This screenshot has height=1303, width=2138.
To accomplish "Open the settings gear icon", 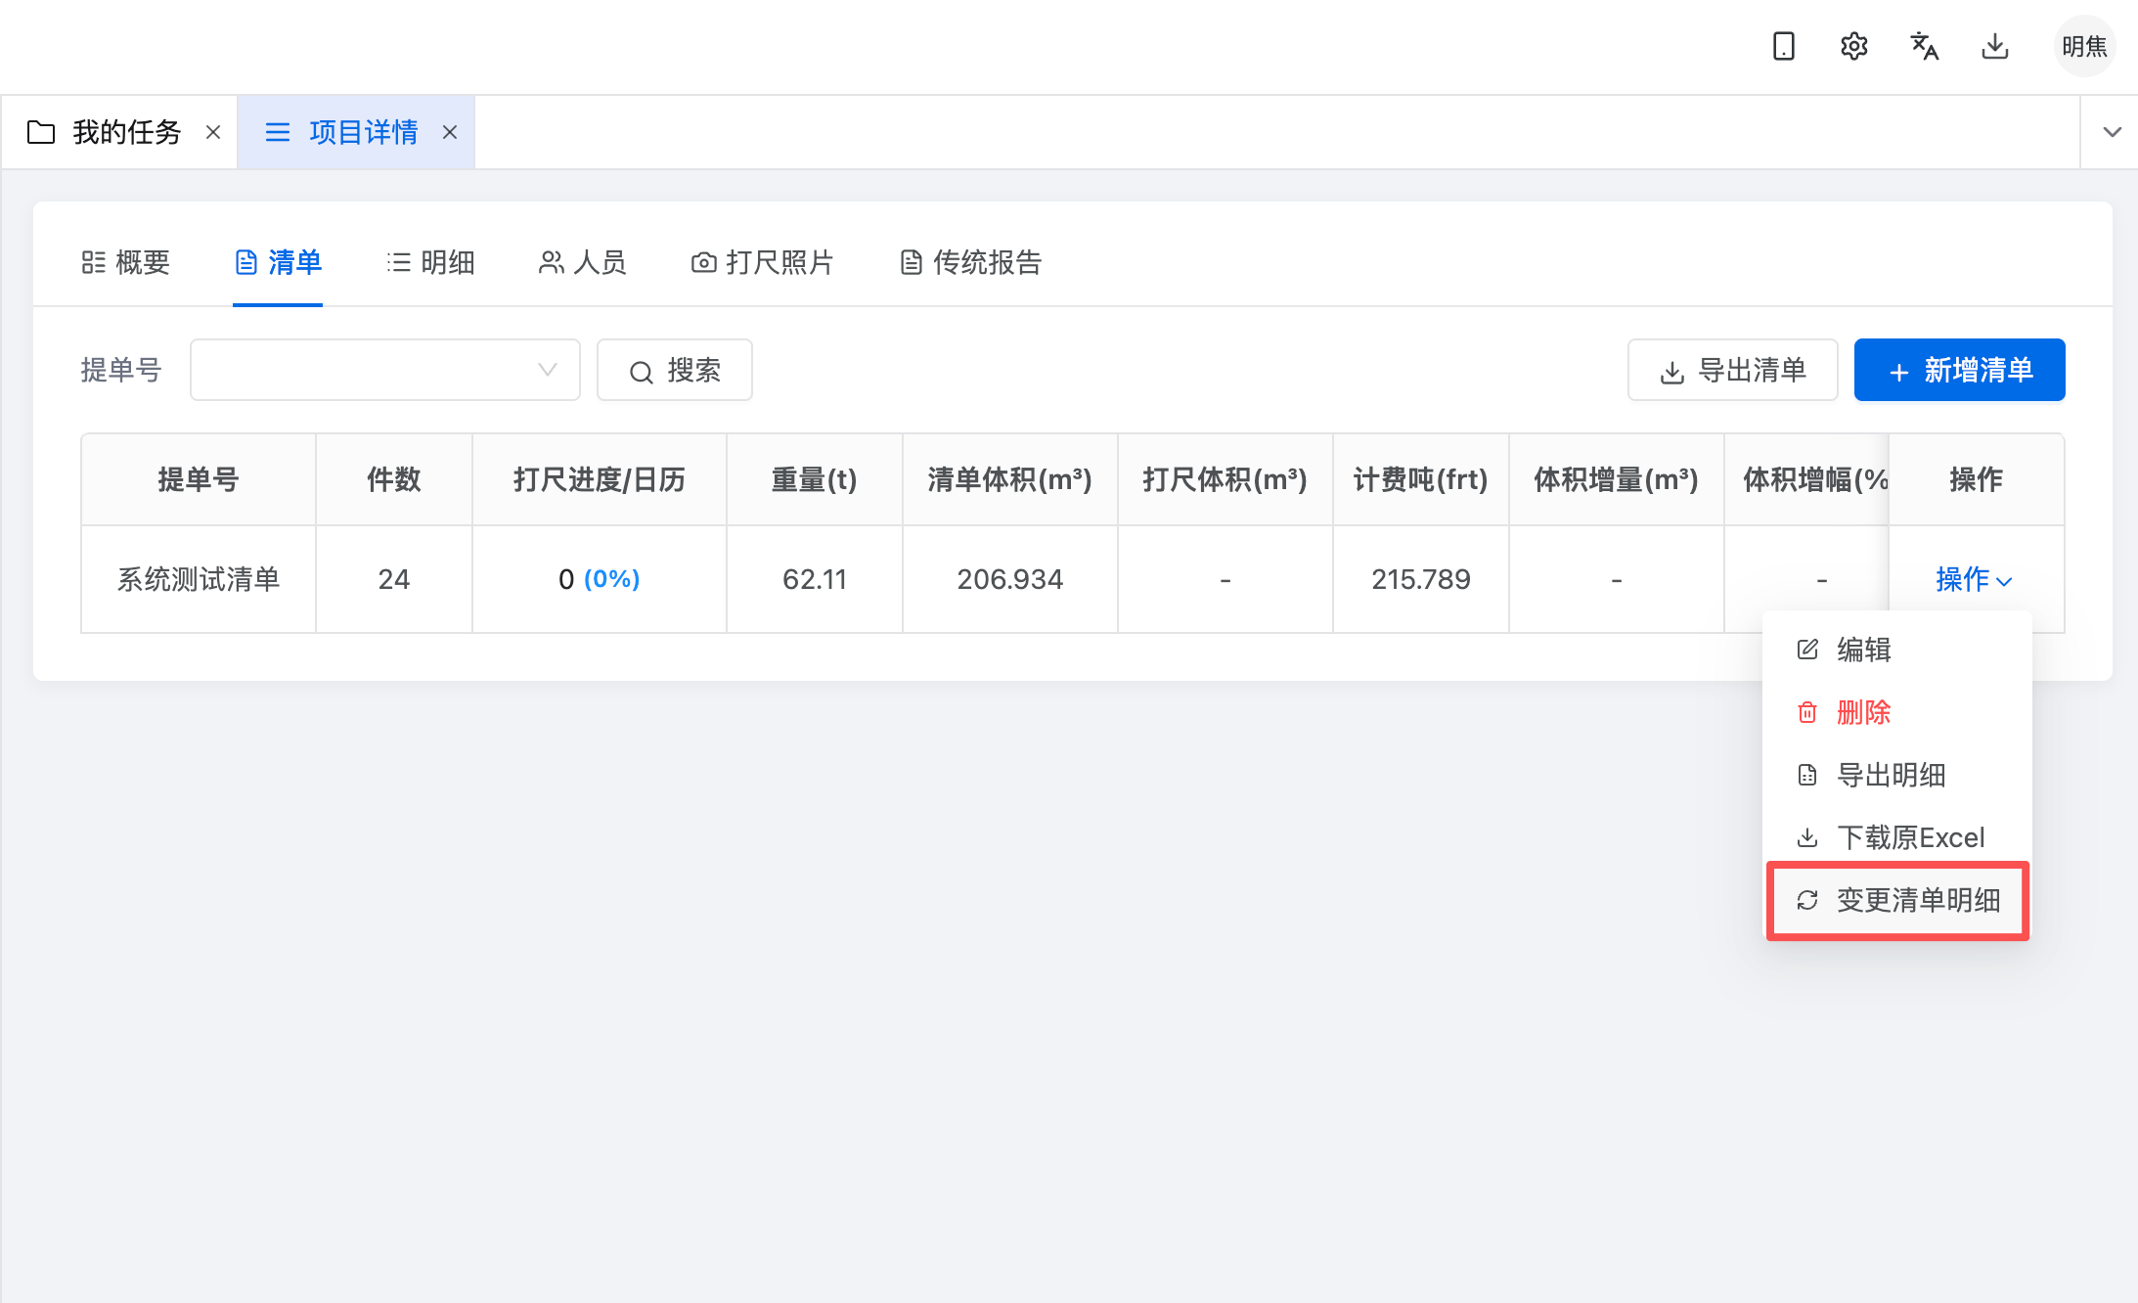I will pyautogui.click(x=1854, y=46).
